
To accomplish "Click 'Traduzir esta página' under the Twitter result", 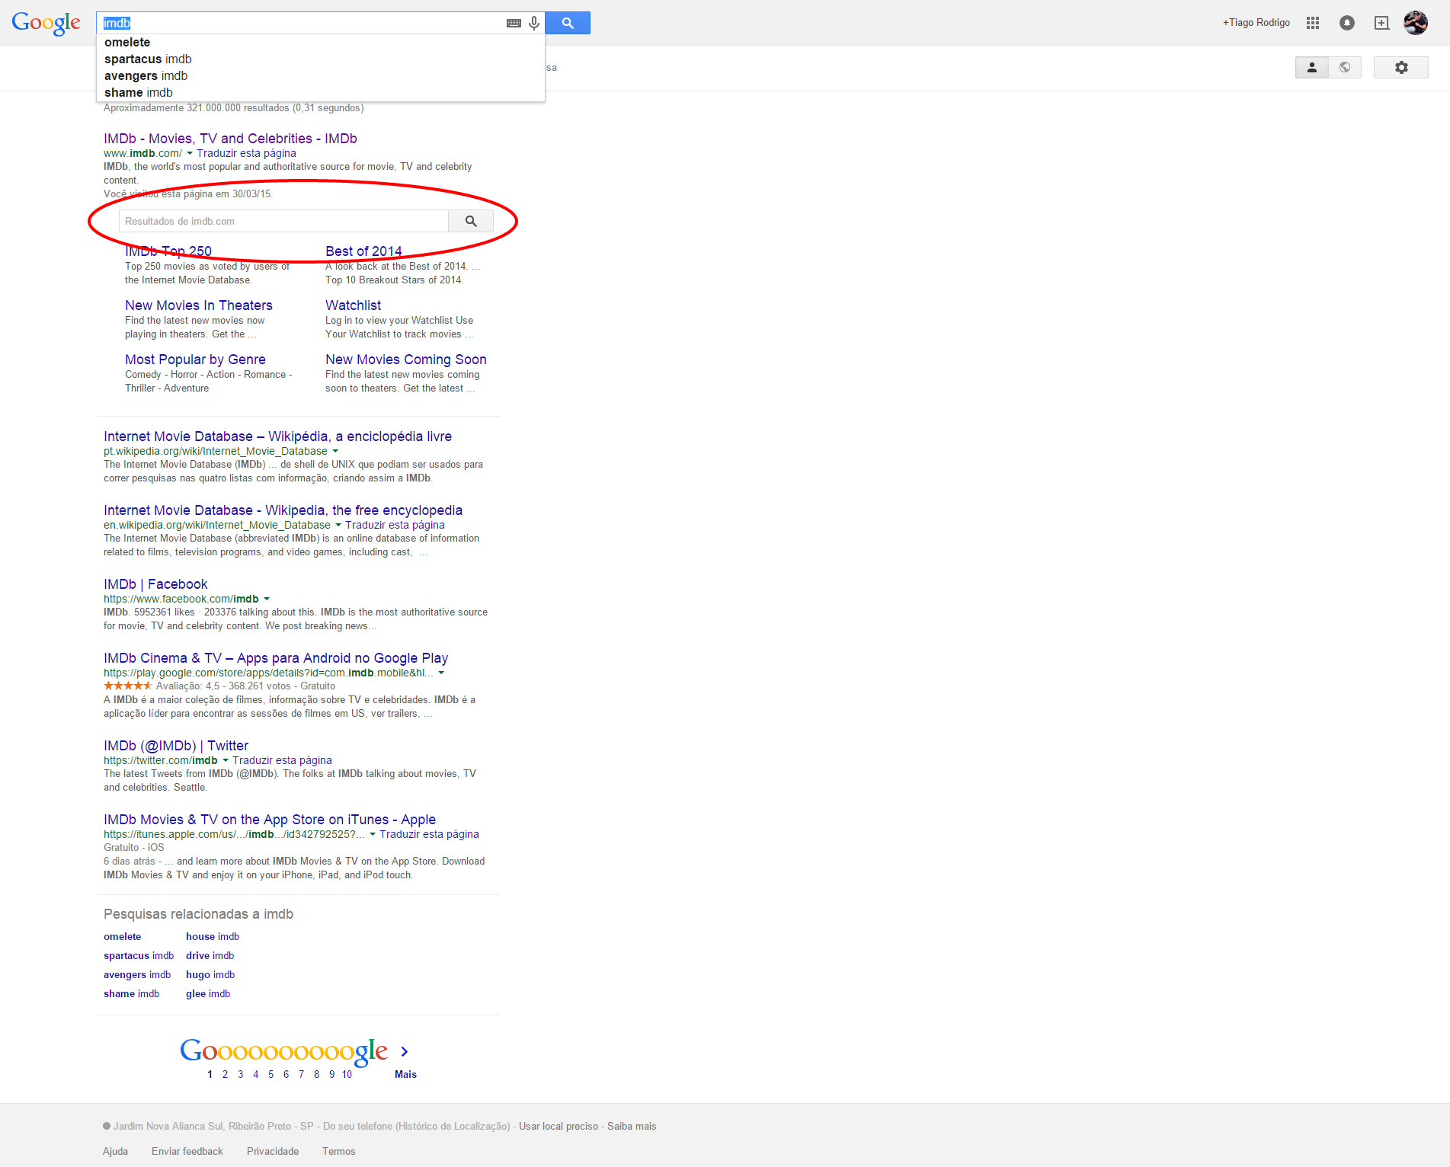I will [282, 760].
